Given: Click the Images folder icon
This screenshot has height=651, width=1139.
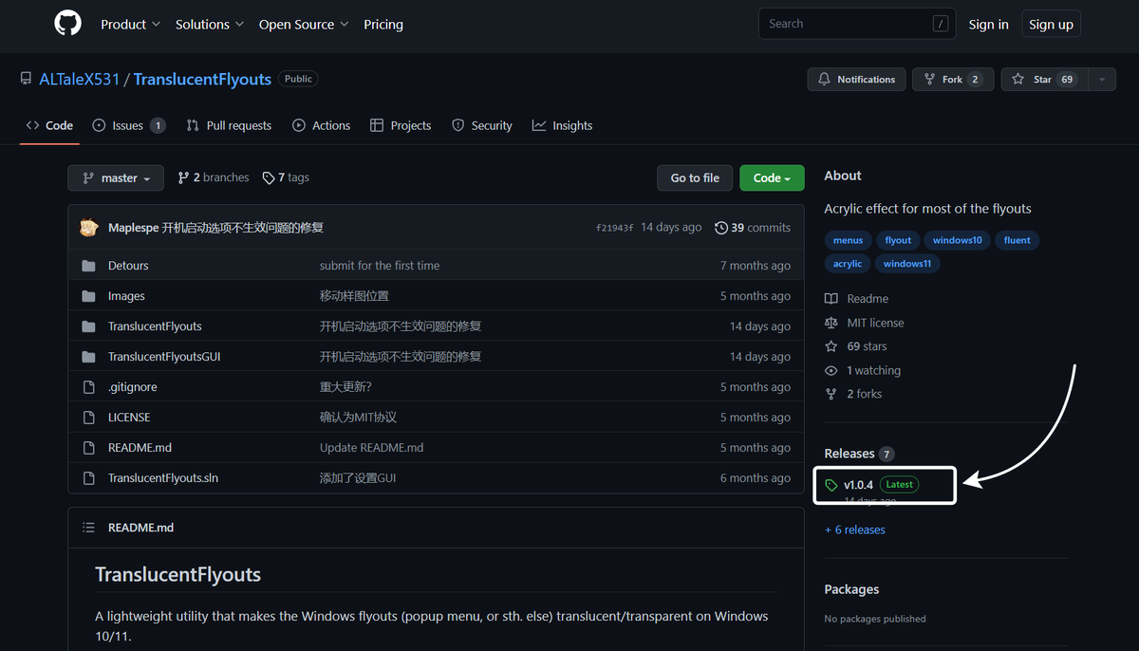Looking at the screenshot, I should (x=89, y=296).
